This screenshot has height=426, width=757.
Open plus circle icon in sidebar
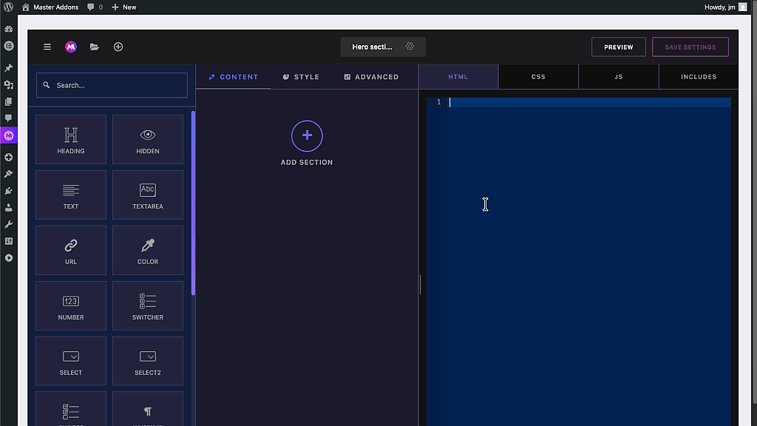click(9, 158)
